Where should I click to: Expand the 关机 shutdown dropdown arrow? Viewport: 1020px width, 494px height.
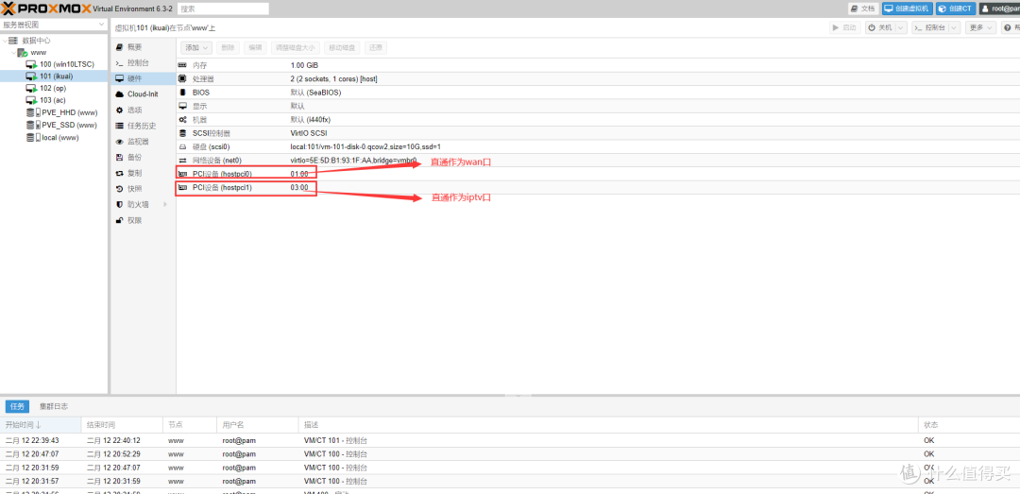(x=902, y=28)
